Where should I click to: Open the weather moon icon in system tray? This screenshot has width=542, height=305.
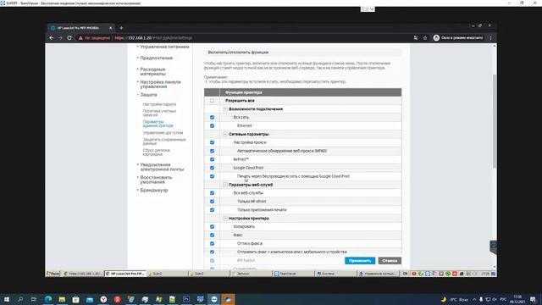click(x=444, y=299)
